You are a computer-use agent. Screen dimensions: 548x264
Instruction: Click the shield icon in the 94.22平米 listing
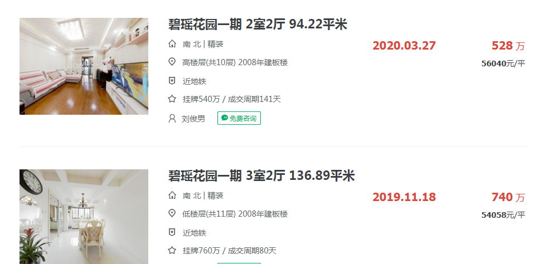coord(172,81)
